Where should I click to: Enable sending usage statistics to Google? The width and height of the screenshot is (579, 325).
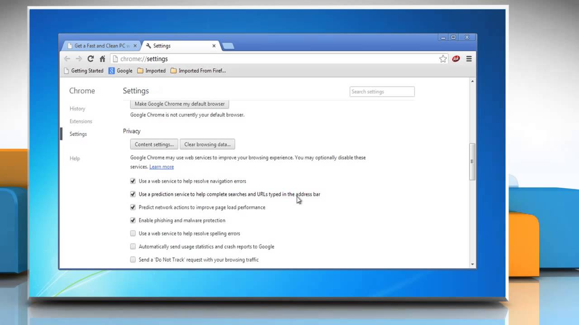pos(133,246)
